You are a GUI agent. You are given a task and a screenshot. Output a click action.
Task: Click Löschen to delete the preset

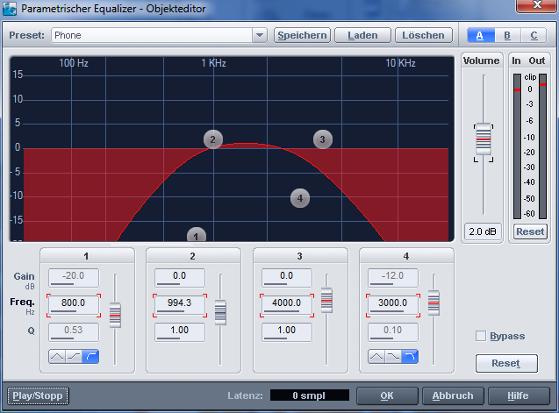pyautogui.click(x=423, y=35)
